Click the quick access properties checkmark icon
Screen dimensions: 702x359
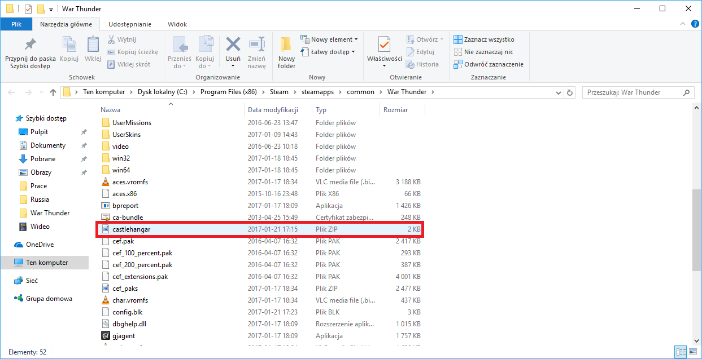coord(28,9)
